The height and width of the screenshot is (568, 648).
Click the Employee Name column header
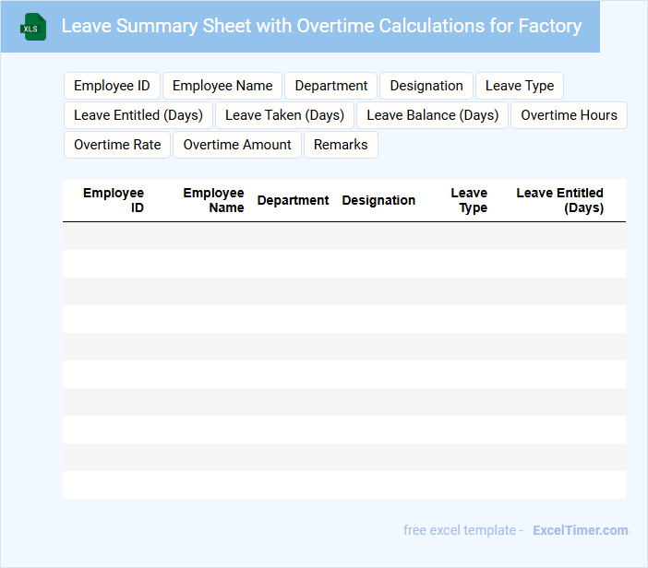coord(213,200)
